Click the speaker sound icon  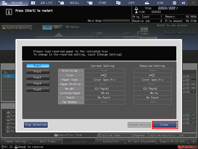pos(183,3)
